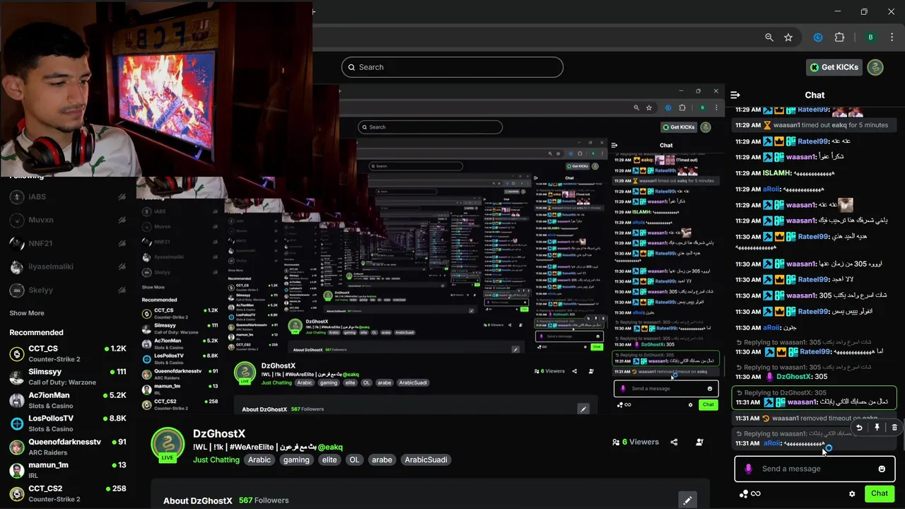Click the 567 Followers count

[264, 501]
